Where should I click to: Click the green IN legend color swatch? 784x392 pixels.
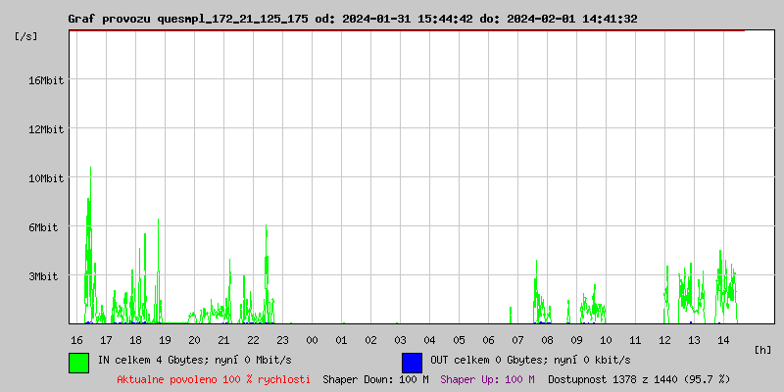click(78, 362)
